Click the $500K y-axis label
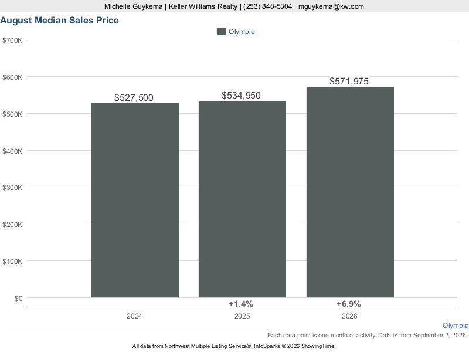 coord(12,114)
